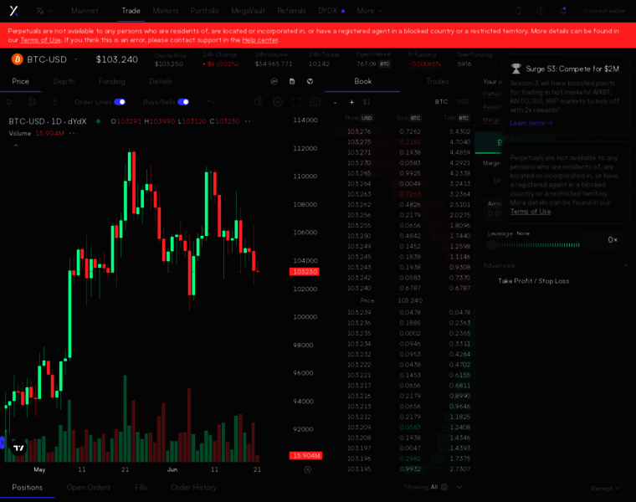
Task: Open the Open Orders tab
Action: coord(89,488)
